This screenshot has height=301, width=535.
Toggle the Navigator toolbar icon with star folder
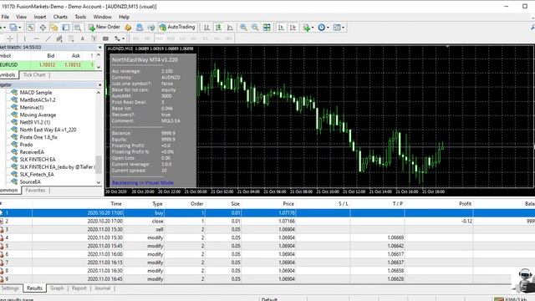click(x=53, y=28)
